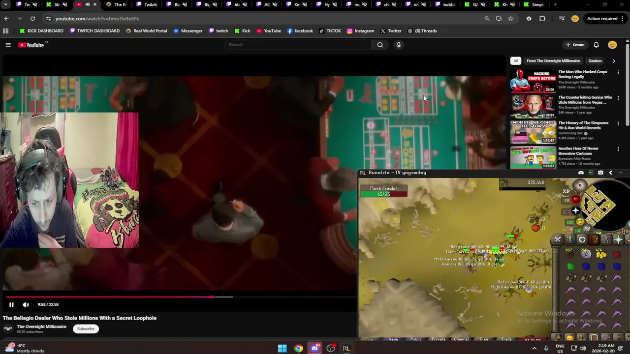Toggle the RuneLite XP orb button
Image resolution: width=630 pixels, height=354 pixels.
[x=566, y=191]
